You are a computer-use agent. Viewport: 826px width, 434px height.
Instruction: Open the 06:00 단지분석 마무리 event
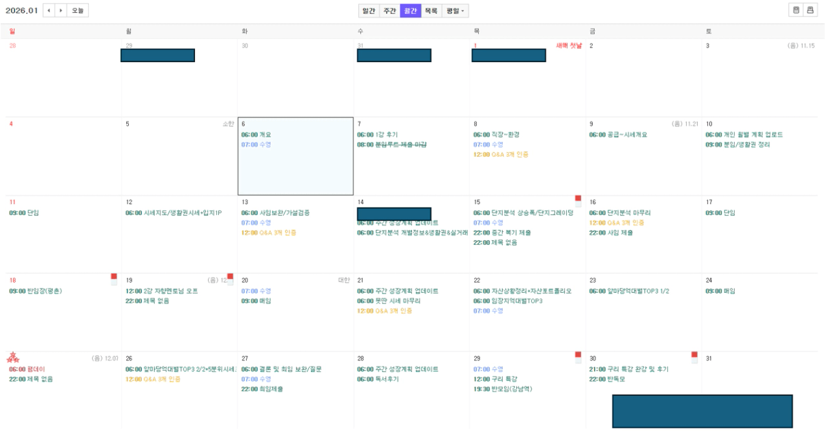click(x=621, y=213)
